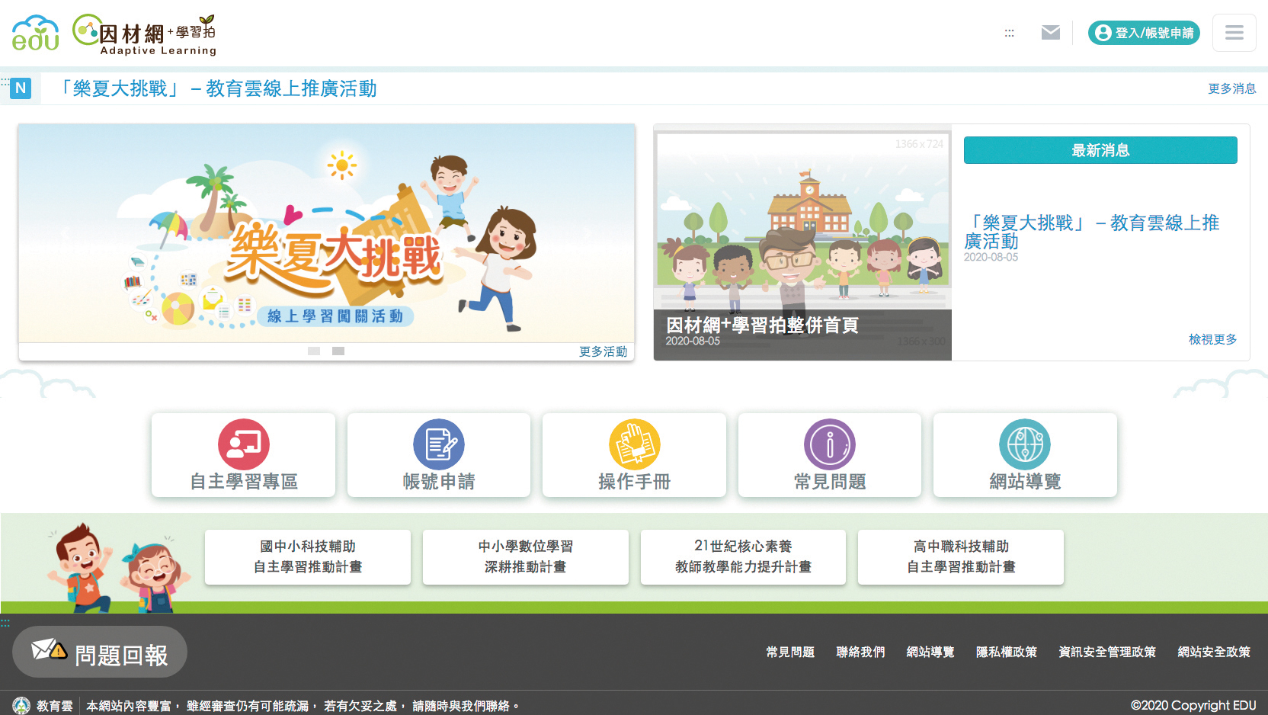
Task: Select the first carousel slide indicator
Action: 314,351
